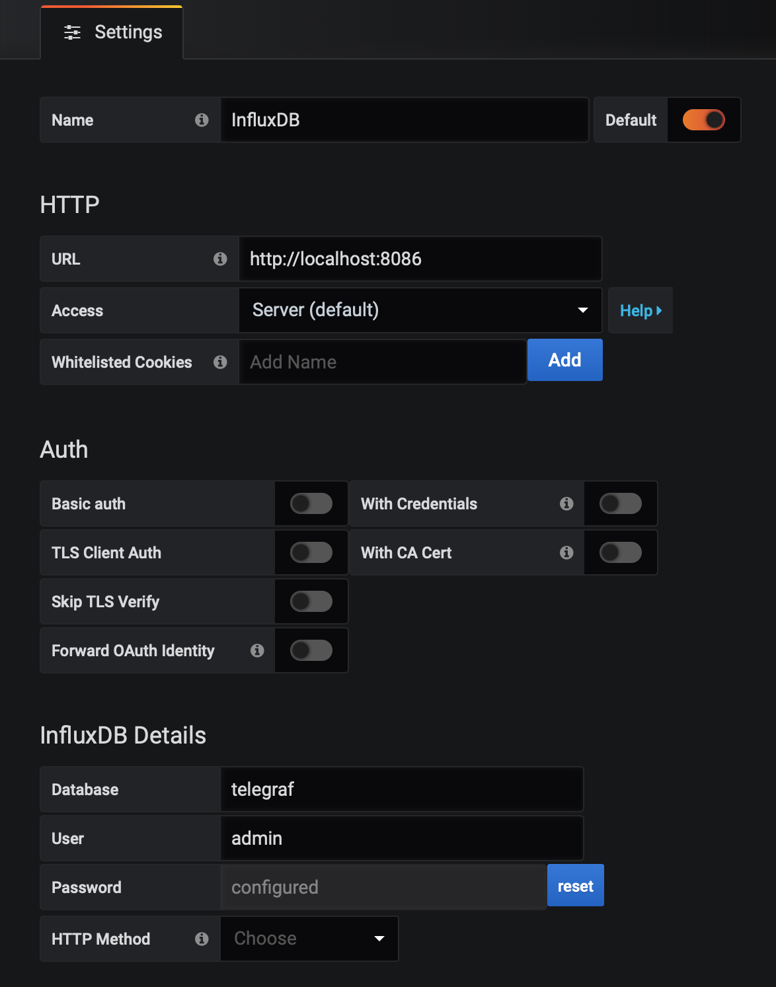Click the Basic auth label
776x987 pixels.
(x=89, y=504)
